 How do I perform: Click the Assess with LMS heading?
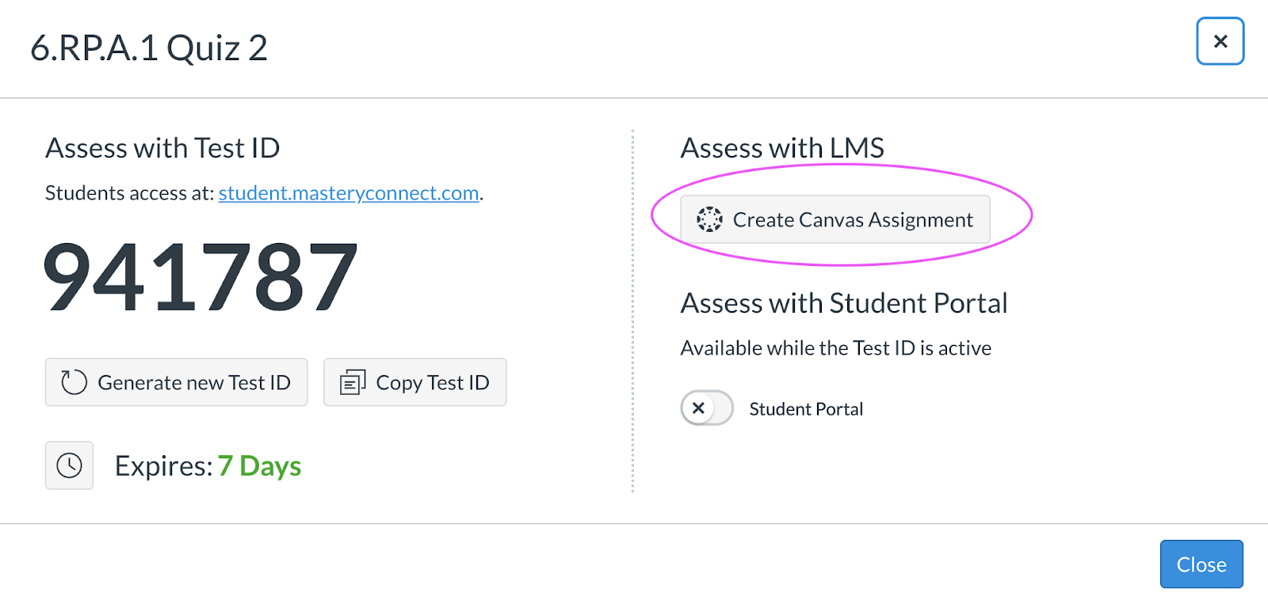pyautogui.click(x=782, y=148)
